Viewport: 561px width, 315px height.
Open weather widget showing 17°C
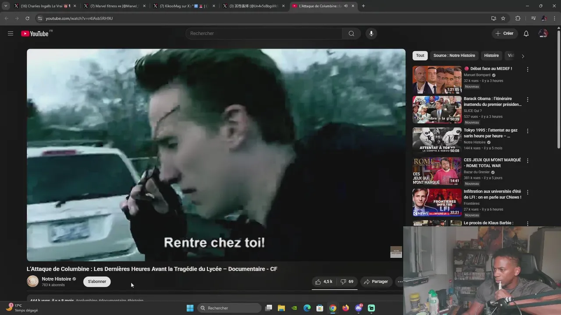pos(21,308)
